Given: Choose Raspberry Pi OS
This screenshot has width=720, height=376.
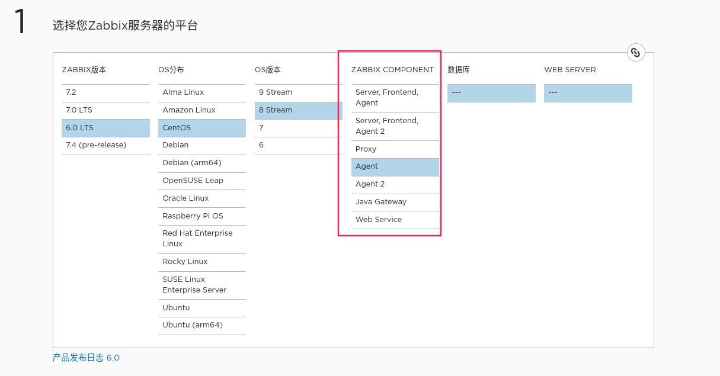Looking at the screenshot, I should (202, 217).
